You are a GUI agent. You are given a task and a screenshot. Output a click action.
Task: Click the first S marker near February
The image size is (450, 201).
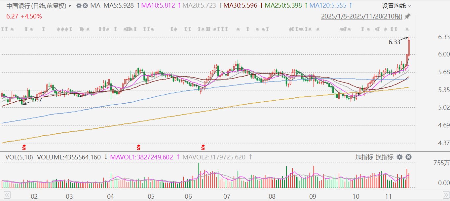pos(23,147)
